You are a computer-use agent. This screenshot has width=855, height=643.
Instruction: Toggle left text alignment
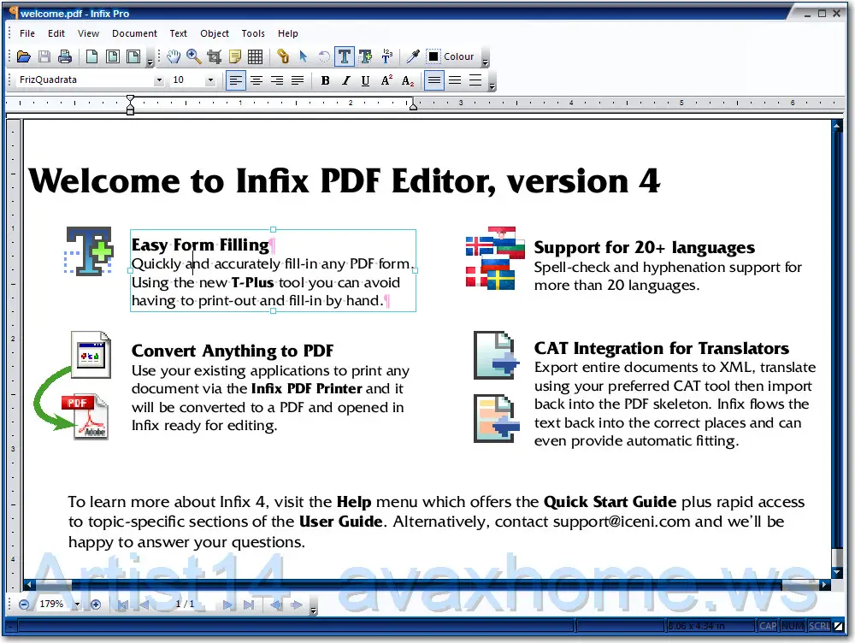tap(236, 80)
